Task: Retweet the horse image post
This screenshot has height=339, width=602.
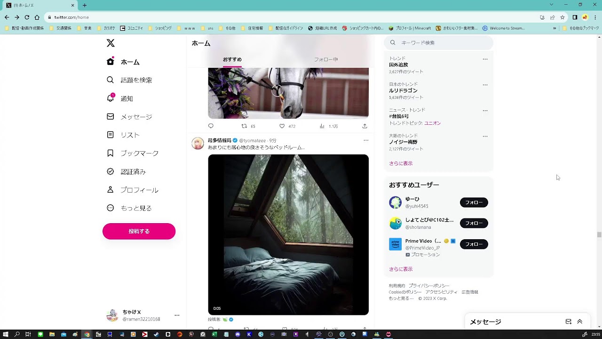Action: (244, 126)
